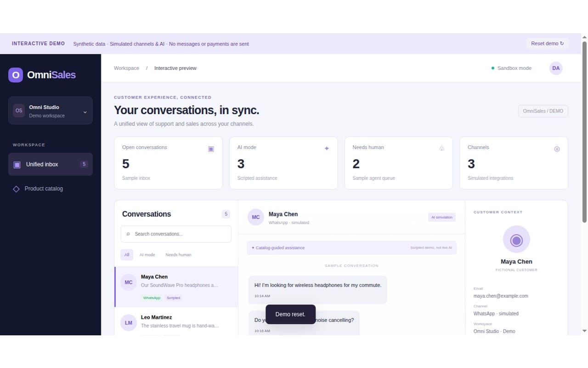The image size is (588, 368).
Task: Click the AI simulation badge
Action: tap(442, 217)
